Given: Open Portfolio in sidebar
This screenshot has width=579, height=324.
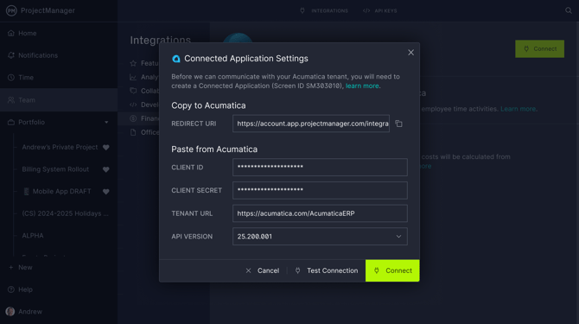Looking at the screenshot, I should tap(31, 122).
